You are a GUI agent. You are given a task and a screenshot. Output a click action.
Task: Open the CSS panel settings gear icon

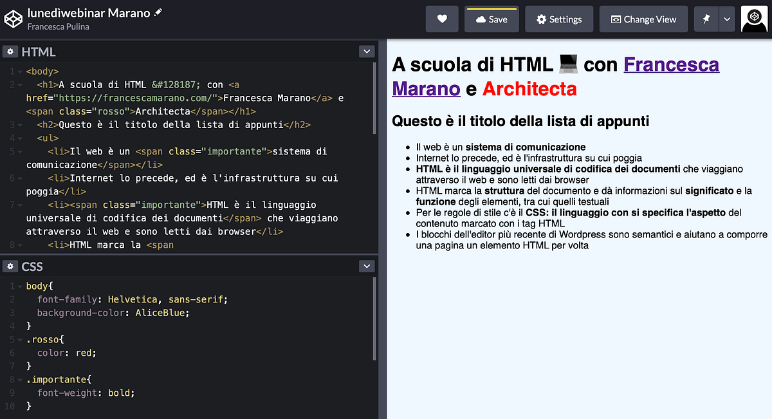point(11,266)
